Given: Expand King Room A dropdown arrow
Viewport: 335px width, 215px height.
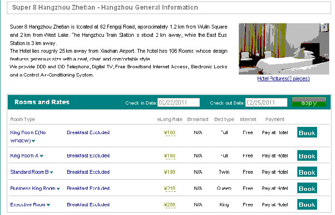Looking at the screenshot, I should (42, 156).
